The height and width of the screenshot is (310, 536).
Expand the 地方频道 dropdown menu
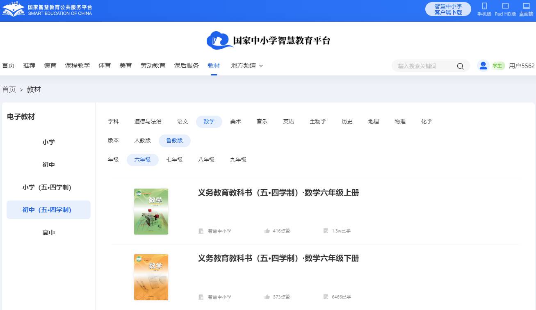tap(247, 66)
